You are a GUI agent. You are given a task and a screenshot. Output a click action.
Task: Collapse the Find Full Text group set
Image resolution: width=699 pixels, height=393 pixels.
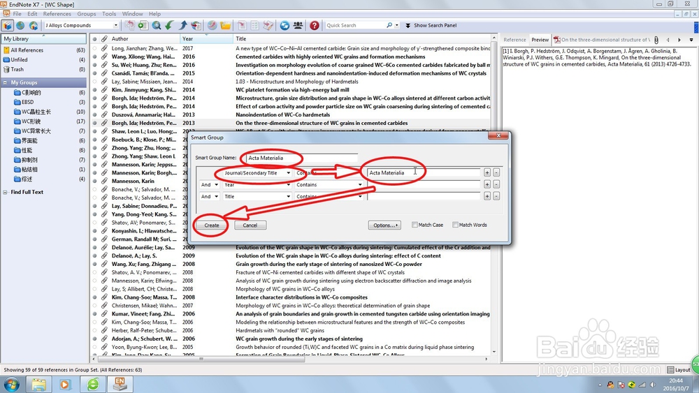[6, 192]
